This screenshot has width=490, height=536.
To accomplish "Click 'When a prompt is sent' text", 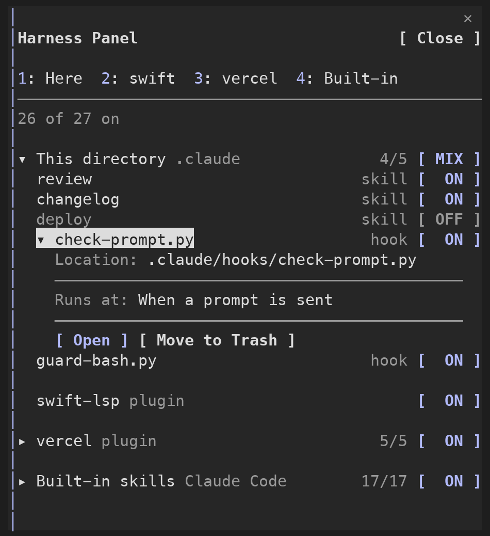I will 235,300.
